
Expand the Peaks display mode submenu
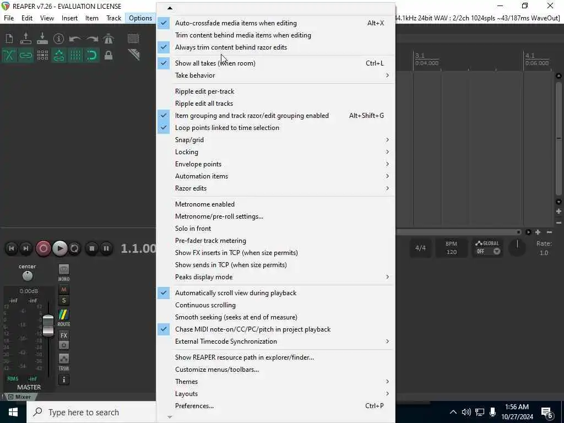[275, 278]
